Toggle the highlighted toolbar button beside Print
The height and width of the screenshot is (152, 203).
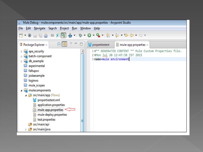click(x=63, y=35)
